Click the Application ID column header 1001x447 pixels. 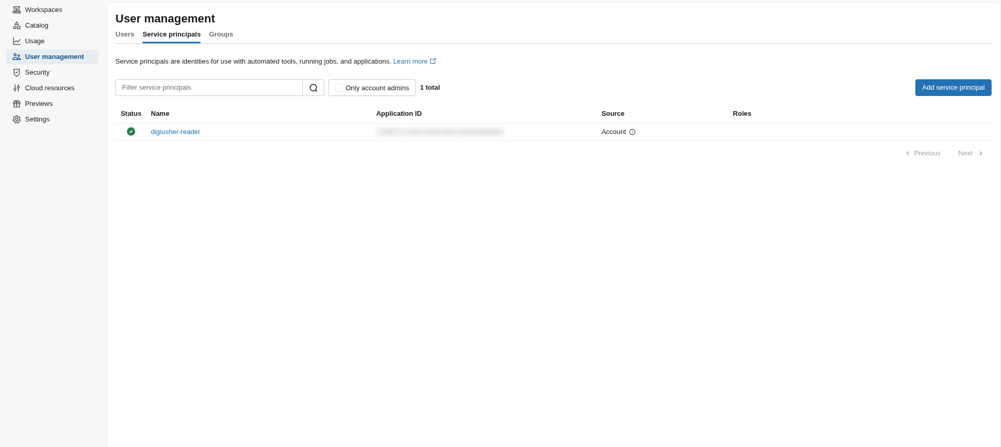(x=399, y=114)
